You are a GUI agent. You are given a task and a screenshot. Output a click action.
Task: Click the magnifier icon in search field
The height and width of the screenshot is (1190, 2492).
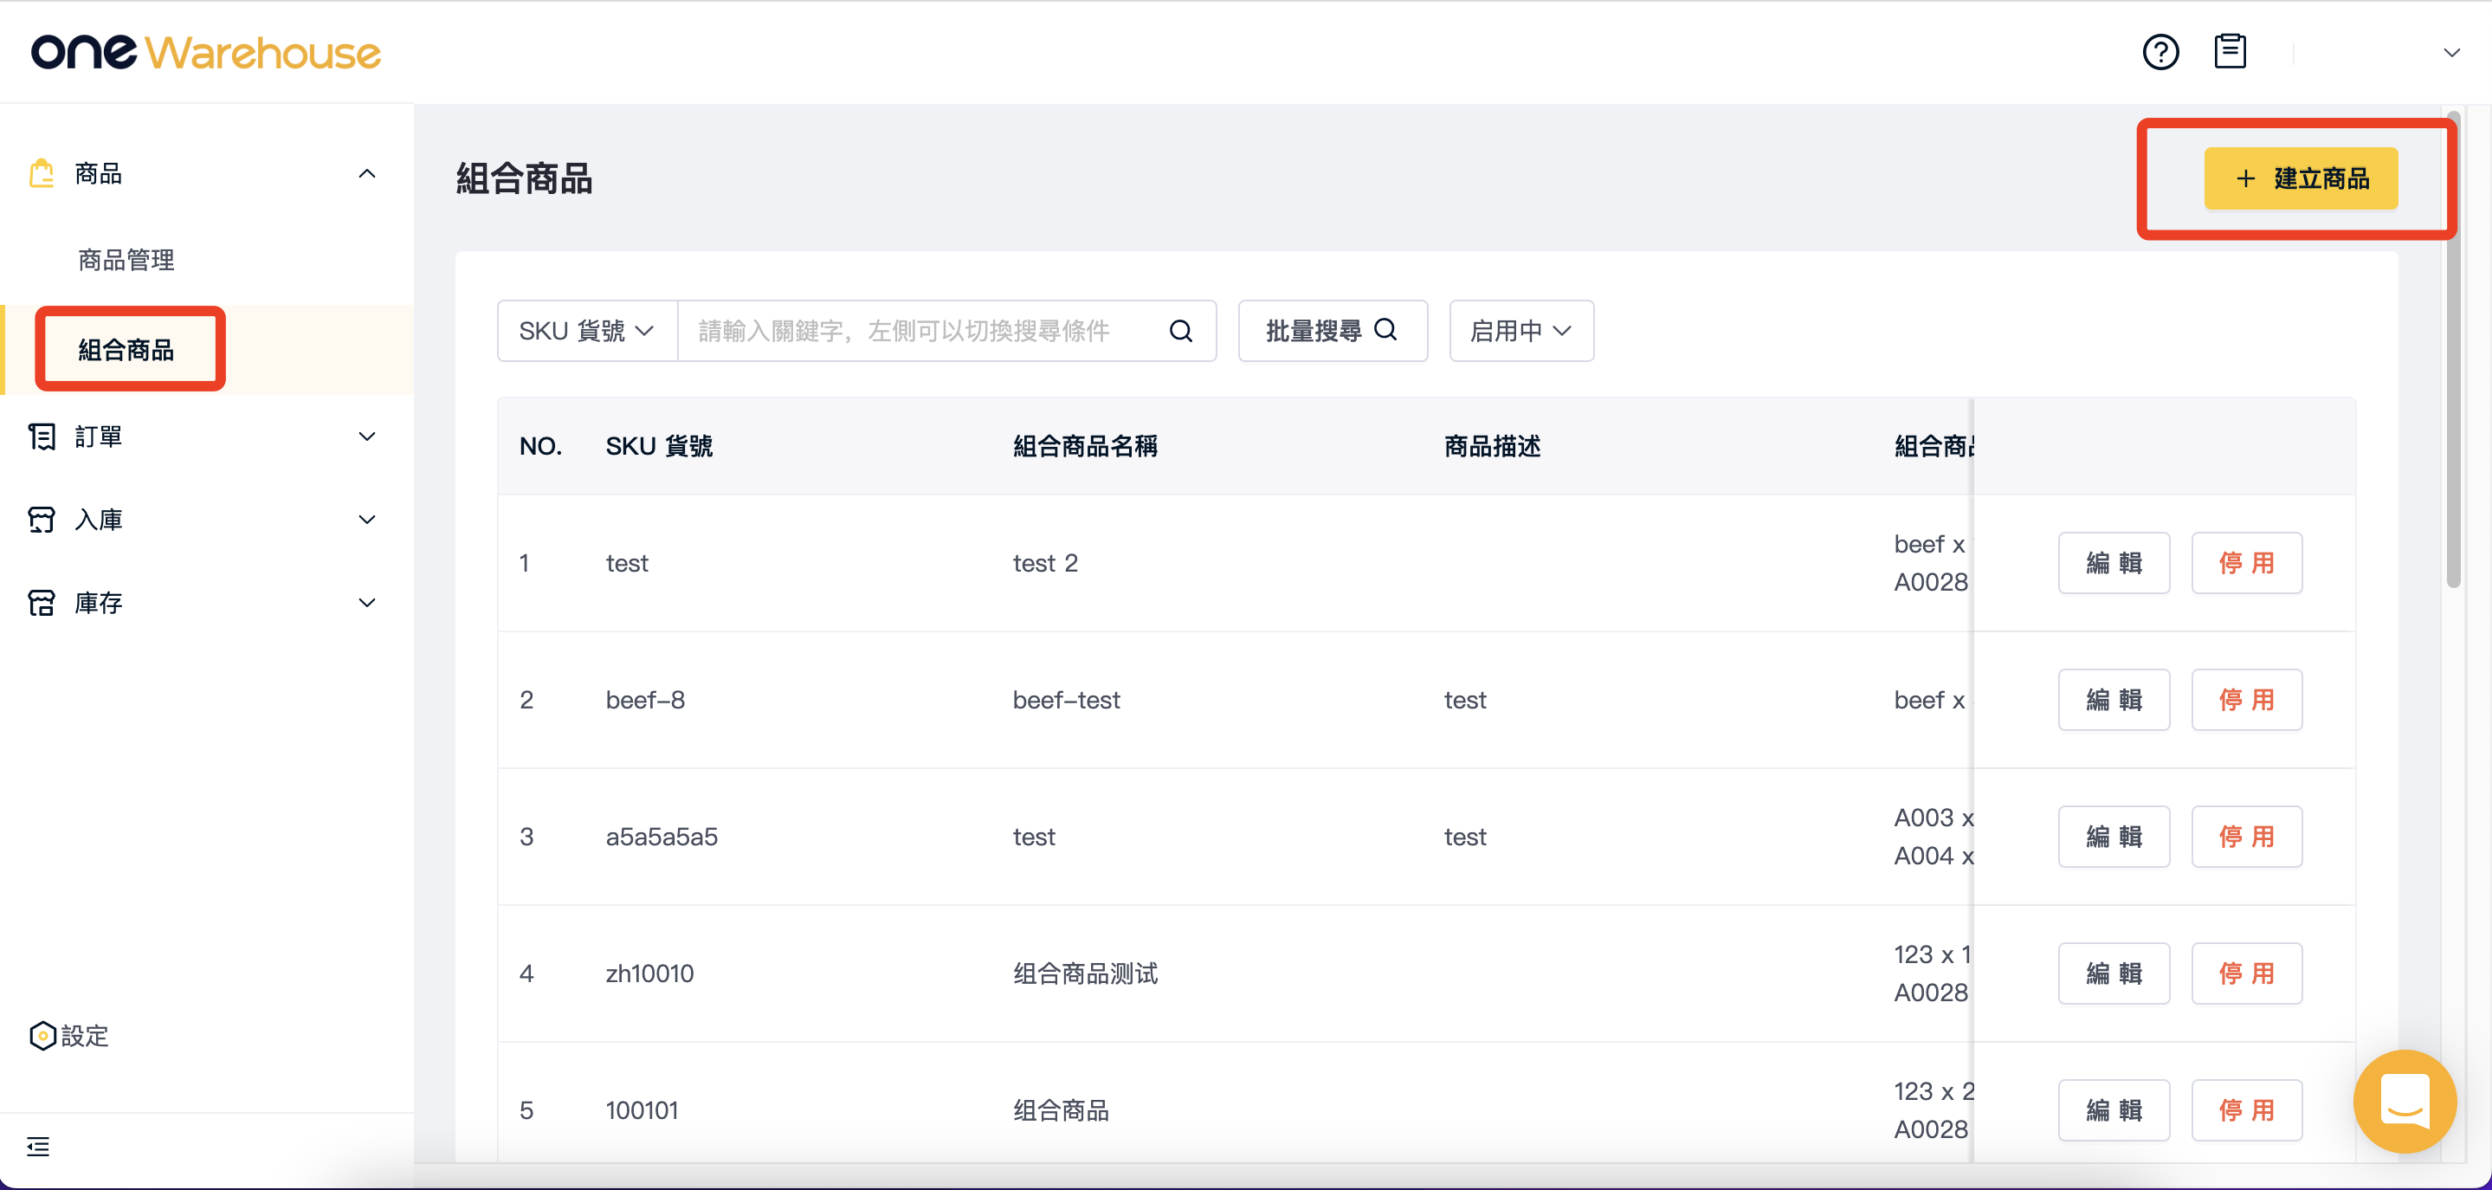[1180, 331]
